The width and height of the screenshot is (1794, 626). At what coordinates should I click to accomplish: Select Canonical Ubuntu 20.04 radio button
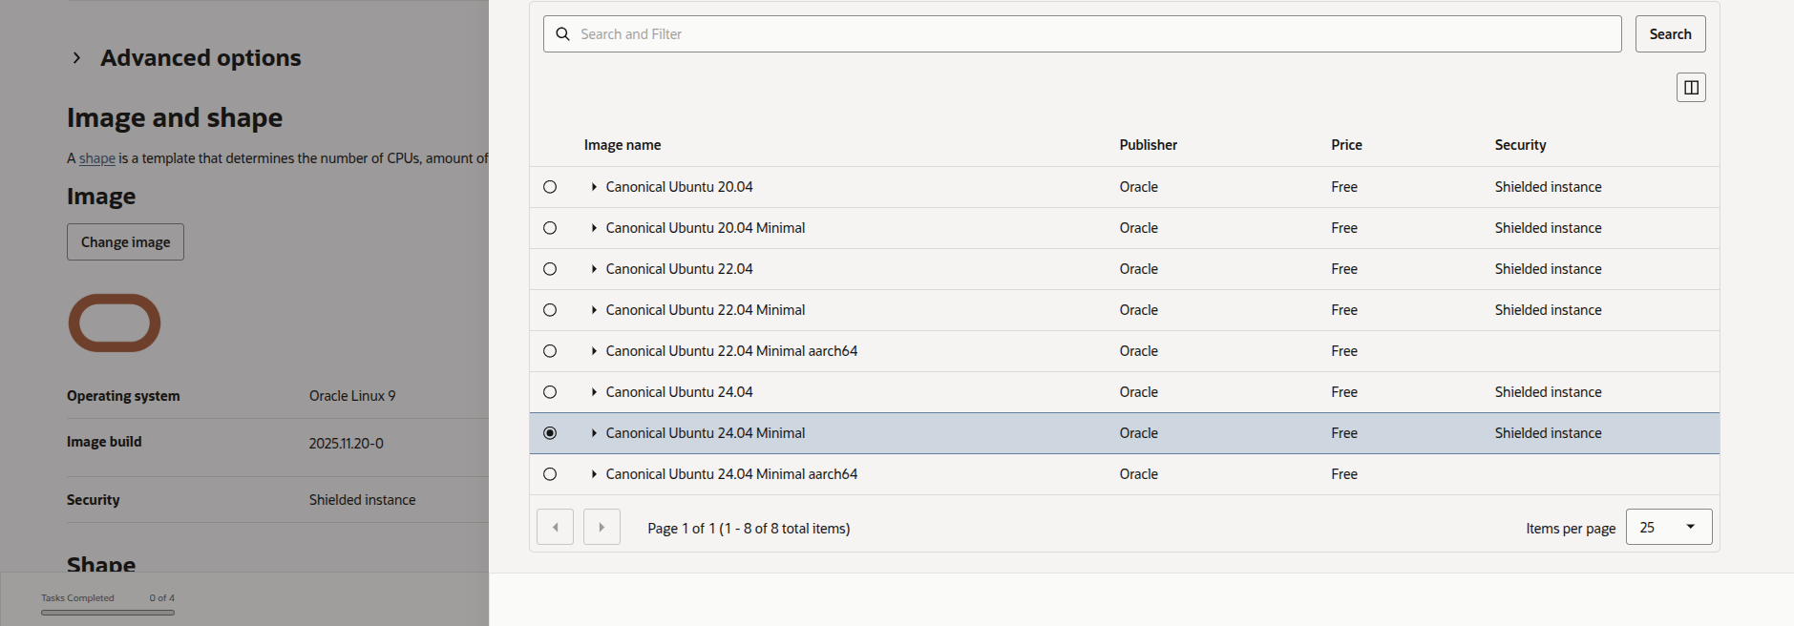(550, 187)
